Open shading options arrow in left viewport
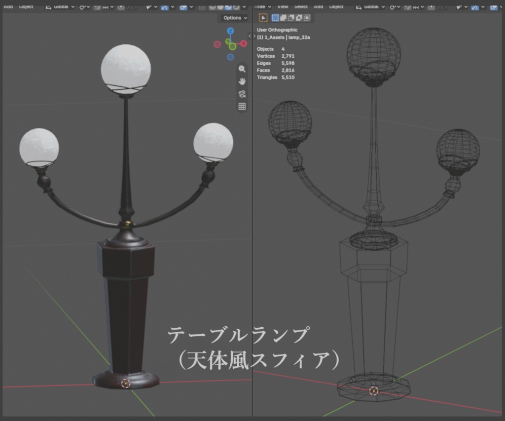The height and width of the screenshot is (421, 505). [x=244, y=7]
